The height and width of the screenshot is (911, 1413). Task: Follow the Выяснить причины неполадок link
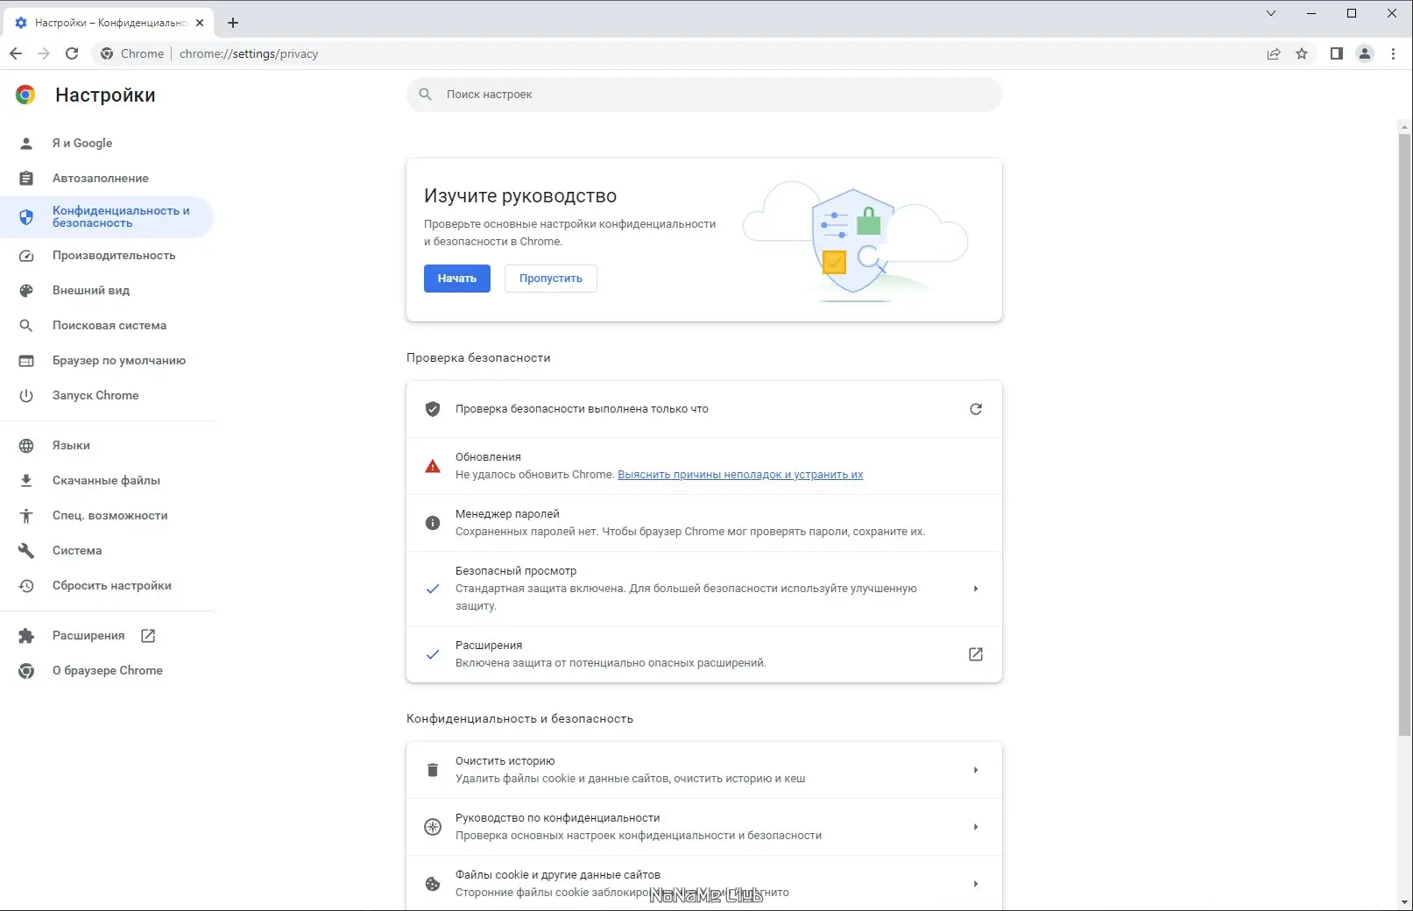(740, 475)
